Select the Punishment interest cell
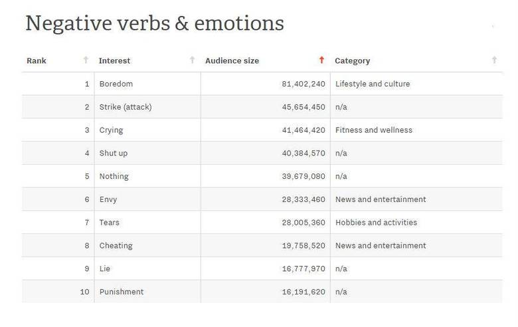The width and height of the screenshot is (518, 327). point(122,292)
